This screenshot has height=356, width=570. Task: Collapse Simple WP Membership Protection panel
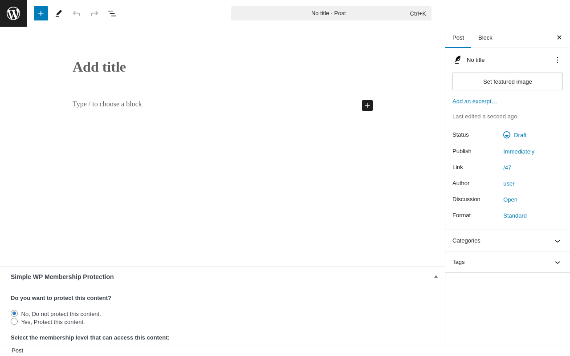[436, 277]
